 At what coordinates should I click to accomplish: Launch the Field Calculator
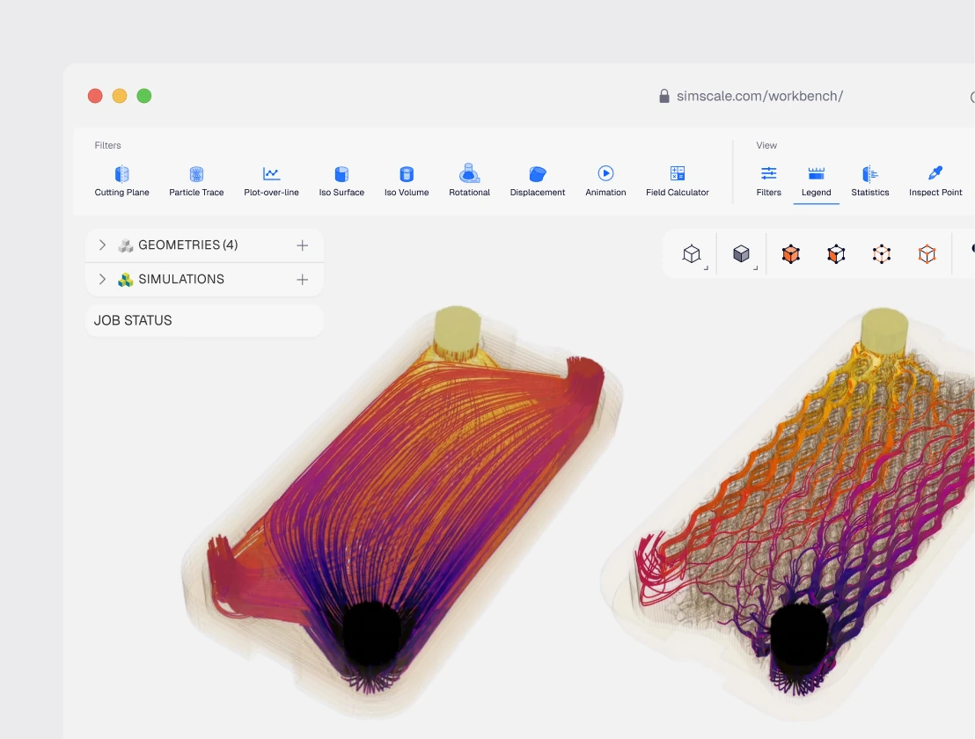(x=678, y=181)
